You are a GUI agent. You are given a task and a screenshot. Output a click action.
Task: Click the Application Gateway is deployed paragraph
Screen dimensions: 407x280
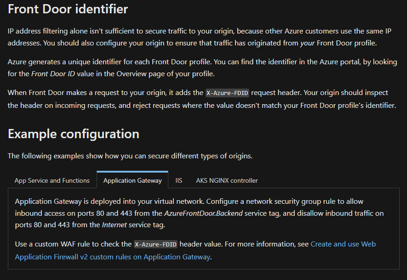click(199, 213)
